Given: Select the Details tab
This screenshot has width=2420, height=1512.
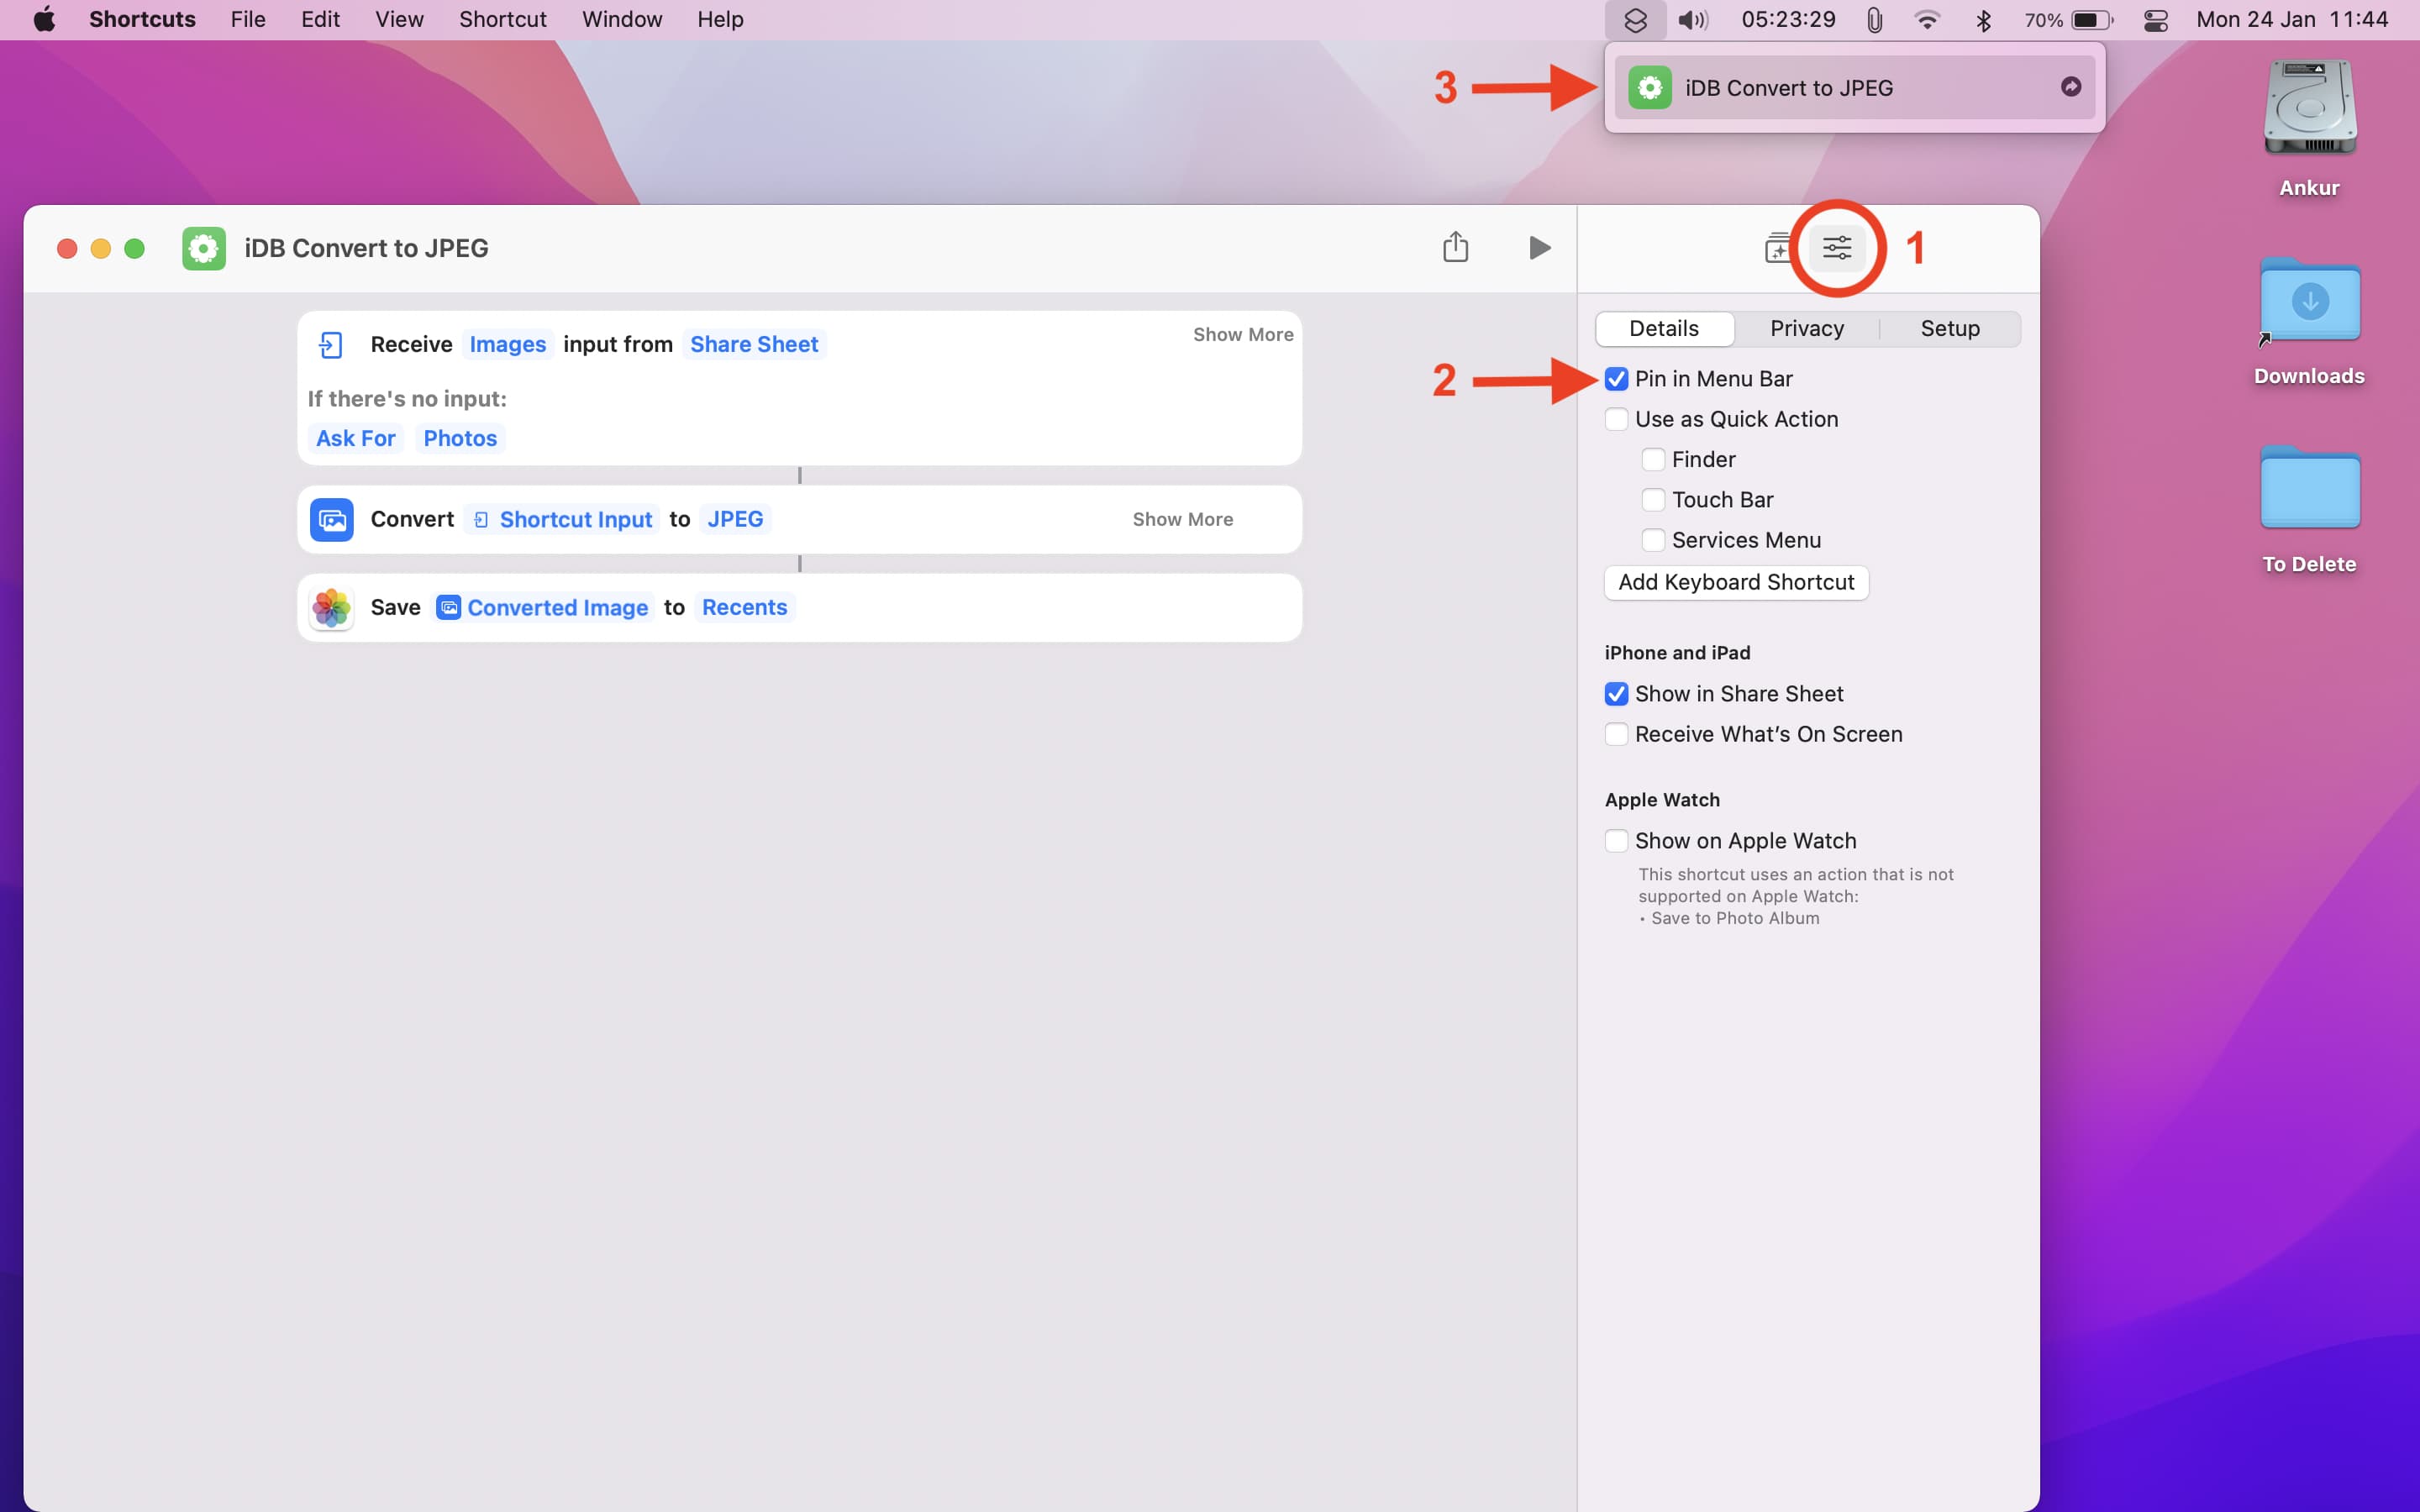Looking at the screenshot, I should coord(1664,329).
